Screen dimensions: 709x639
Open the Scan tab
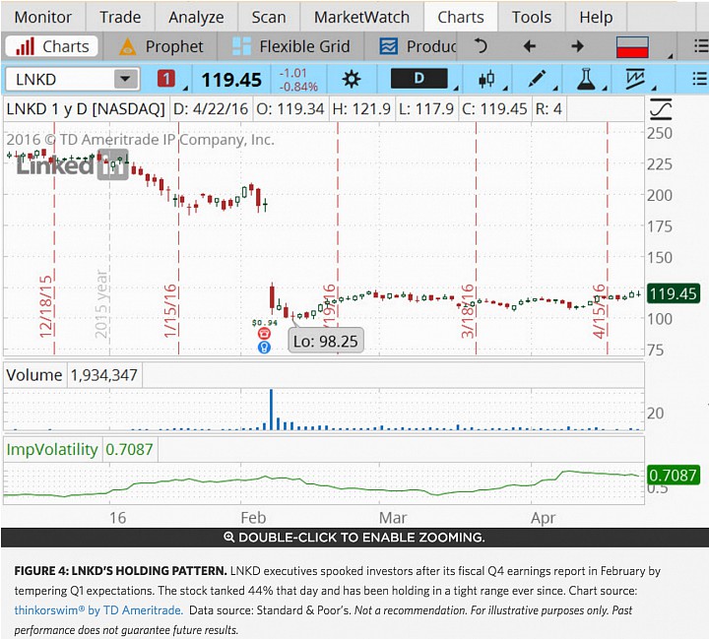pos(269,17)
